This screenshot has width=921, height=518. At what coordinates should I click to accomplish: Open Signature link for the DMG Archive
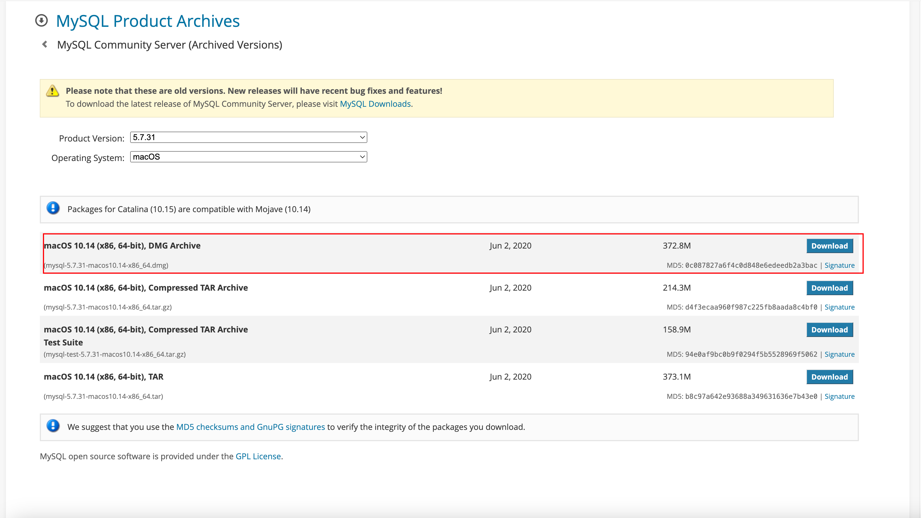pos(839,265)
